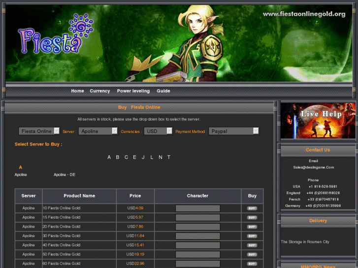
Task: Click Buy for 60 Fiesta Online Gold
Action: [x=252, y=264]
